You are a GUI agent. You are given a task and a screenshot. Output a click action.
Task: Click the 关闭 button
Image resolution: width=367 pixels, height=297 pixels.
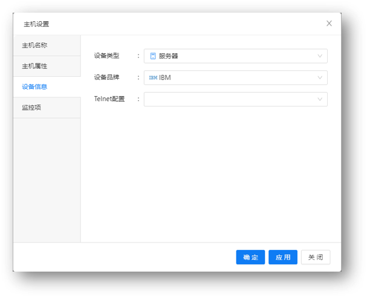pyautogui.click(x=316, y=257)
